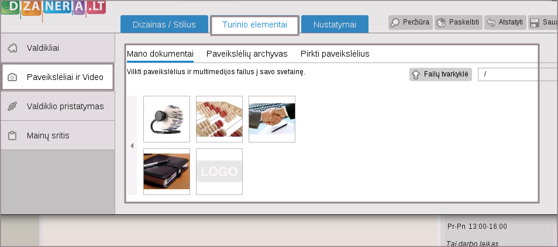Screen dimensions: 558x247
Task: Switch to the Nustatymai tab
Action: point(335,25)
